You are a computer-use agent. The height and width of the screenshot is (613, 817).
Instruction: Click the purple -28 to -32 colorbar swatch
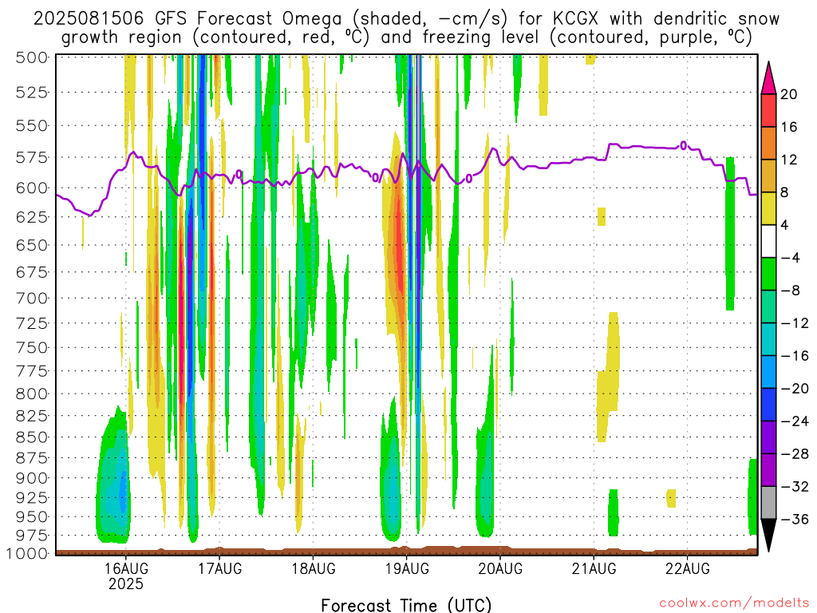(x=768, y=470)
